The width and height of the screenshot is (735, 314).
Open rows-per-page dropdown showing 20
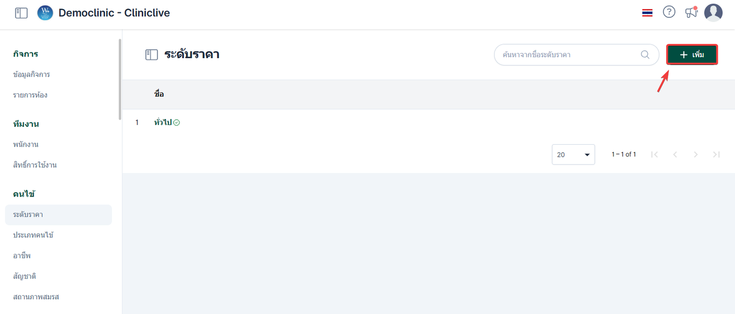pos(573,155)
